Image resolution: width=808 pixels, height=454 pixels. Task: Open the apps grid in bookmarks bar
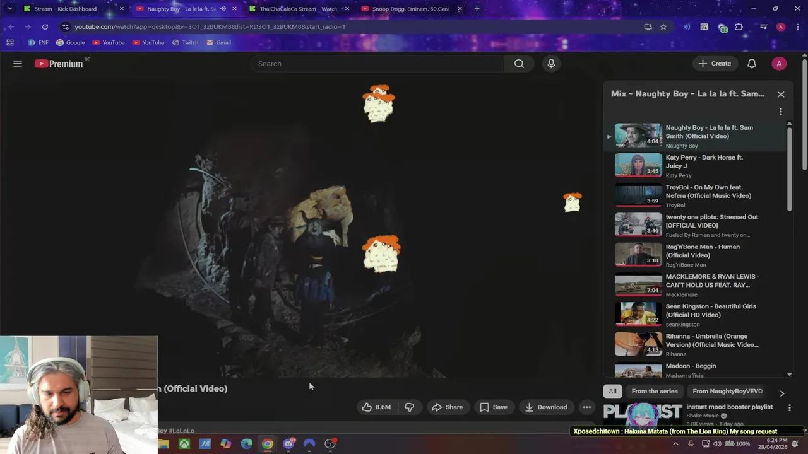tap(10, 43)
